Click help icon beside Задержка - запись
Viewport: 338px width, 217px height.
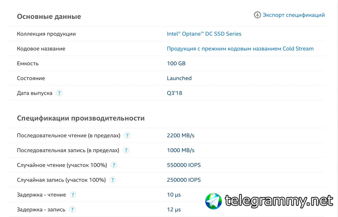pos(72,210)
